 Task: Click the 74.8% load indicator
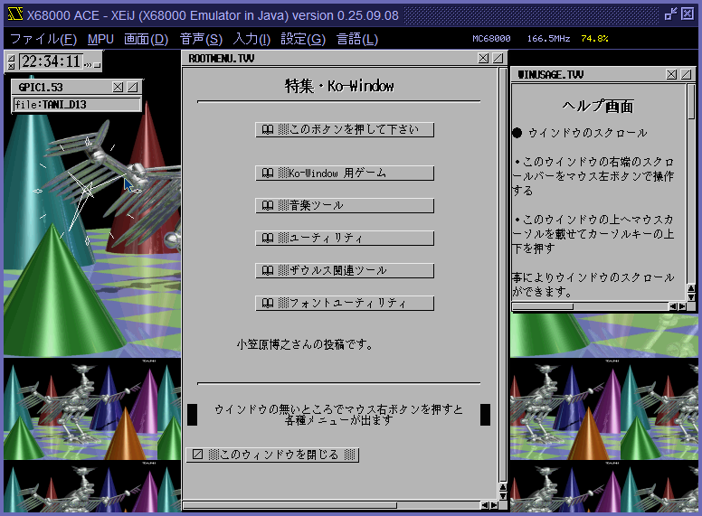(x=594, y=39)
